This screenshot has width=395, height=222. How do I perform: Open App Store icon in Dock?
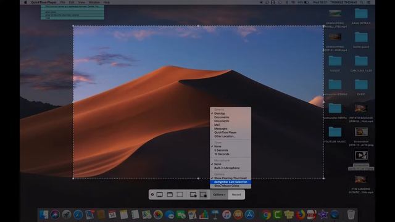click(249, 215)
